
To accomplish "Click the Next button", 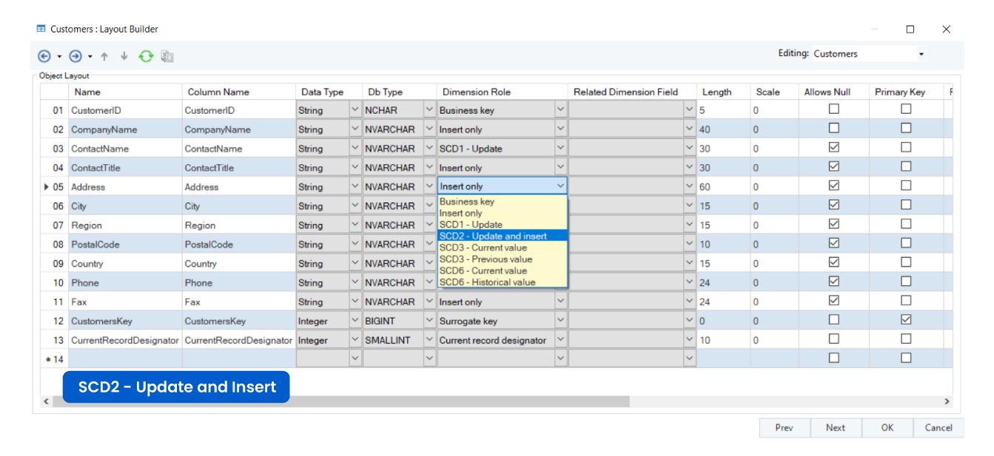I will click(835, 427).
